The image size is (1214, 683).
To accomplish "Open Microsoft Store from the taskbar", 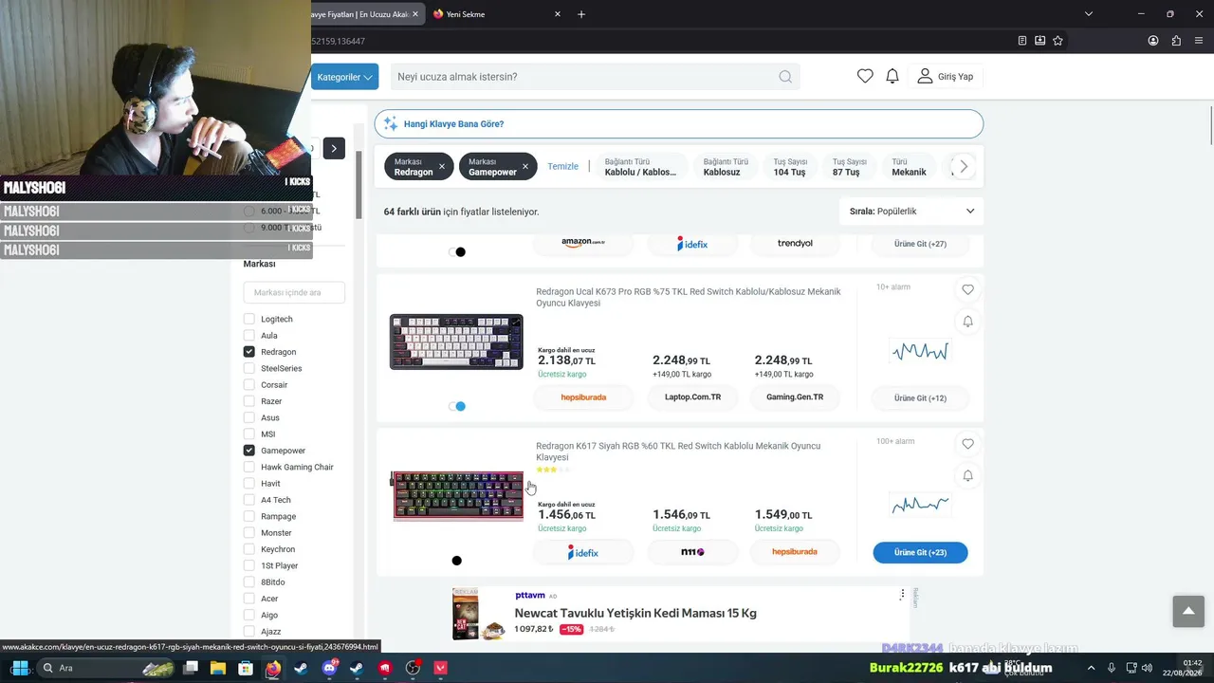I will click(246, 668).
